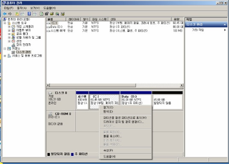Screen dimensions: 229x164
Task: Expand the 공유 폴더 node
Action: click(9, 34)
